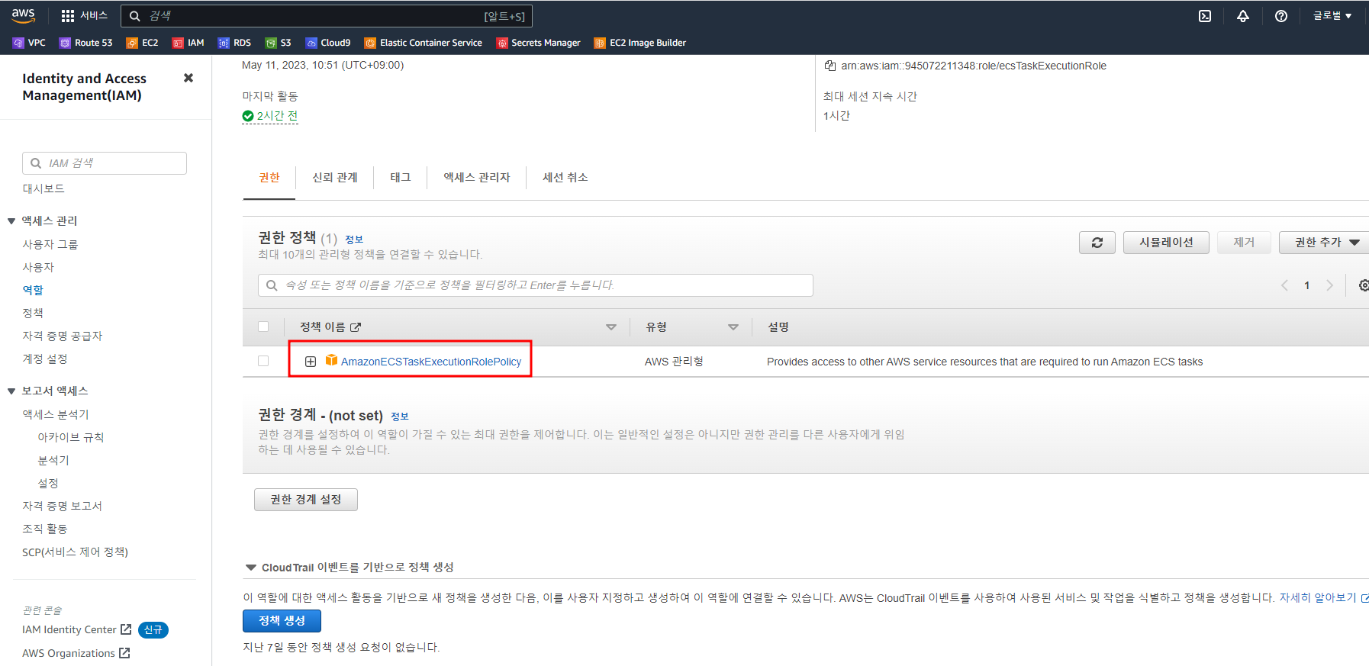Image resolution: width=1369 pixels, height=666 pixels.
Task: Click the 권한 경계 설정 button
Action: tap(306, 500)
